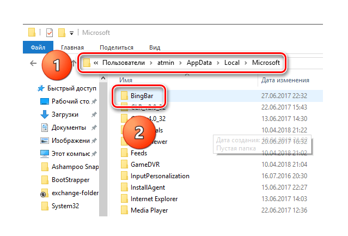
Task: Select the BingBar folder
Action: [142, 96]
